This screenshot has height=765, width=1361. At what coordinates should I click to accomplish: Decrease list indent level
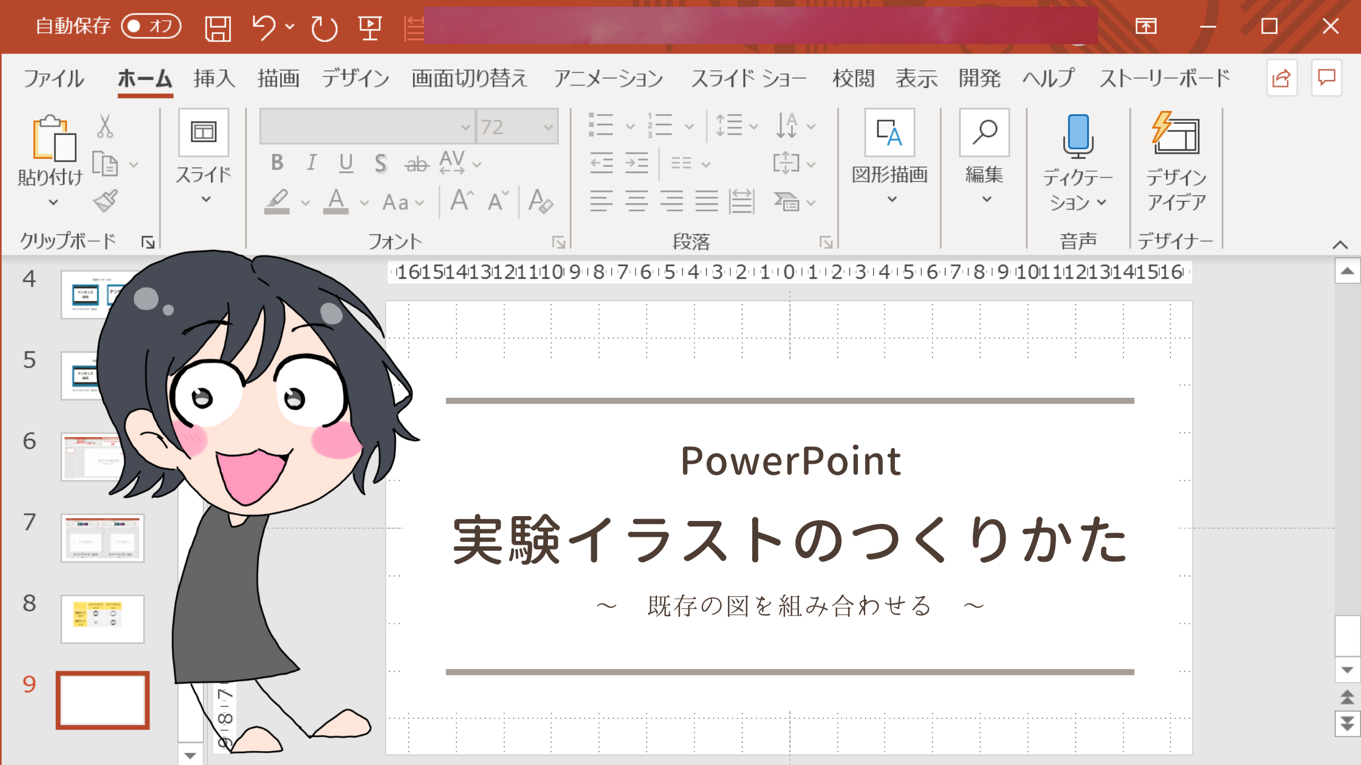(x=601, y=163)
